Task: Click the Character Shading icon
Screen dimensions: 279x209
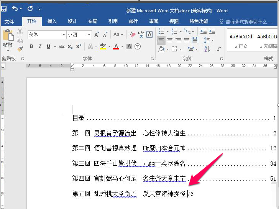Action: click(x=129, y=46)
